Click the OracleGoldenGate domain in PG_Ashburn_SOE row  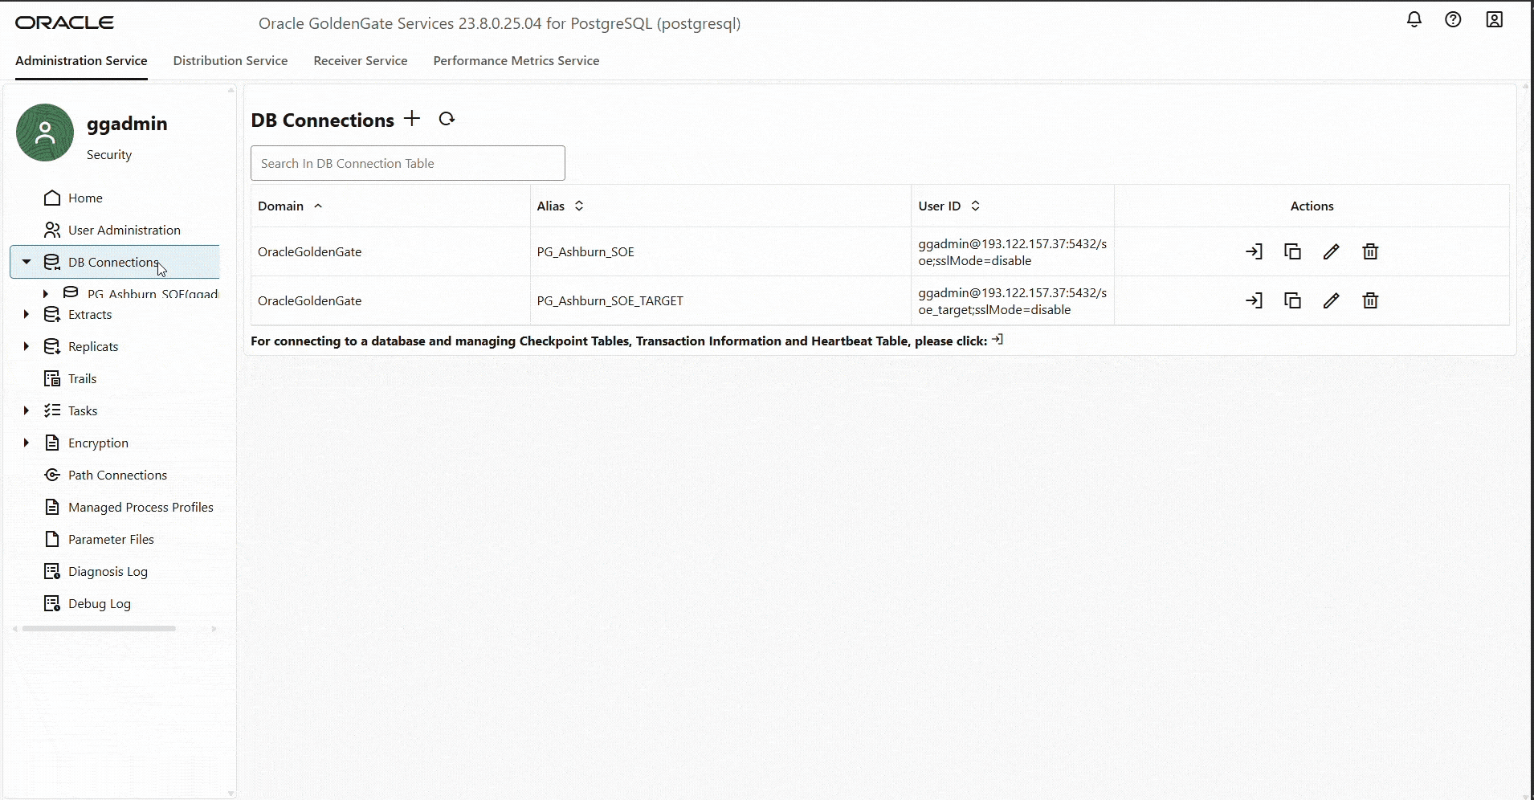(309, 251)
